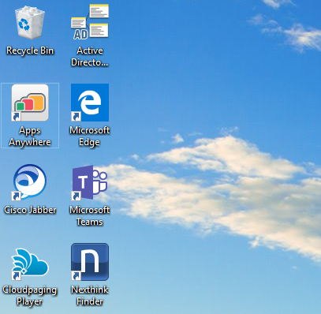The height and width of the screenshot is (314, 321).
Task: Click the Nexthink Finder shortcut icon
Action: click(90, 262)
